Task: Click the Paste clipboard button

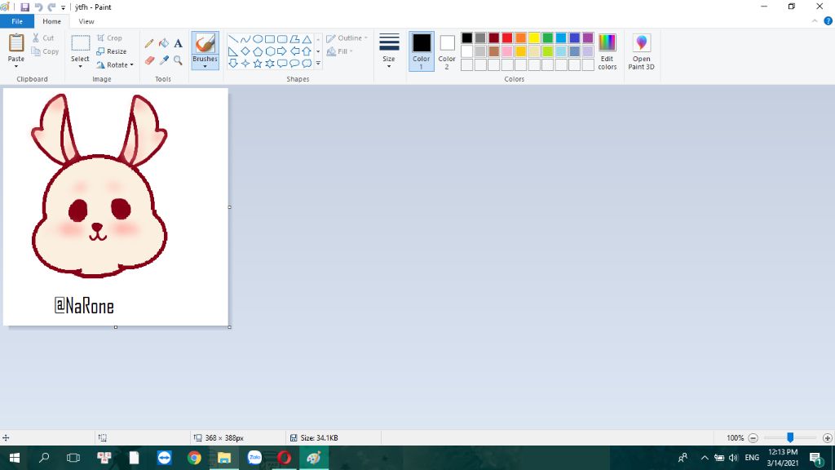Action: [16, 44]
